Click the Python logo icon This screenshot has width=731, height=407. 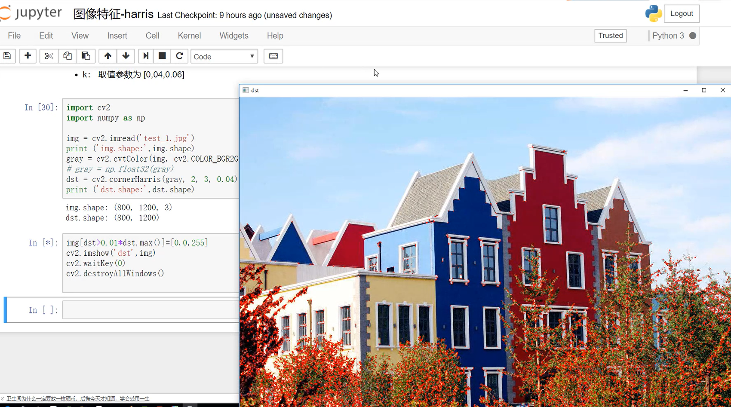point(653,13)
